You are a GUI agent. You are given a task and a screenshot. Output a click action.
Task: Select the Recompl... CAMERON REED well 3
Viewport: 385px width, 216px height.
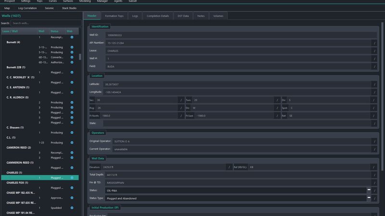tap(40, 153)
